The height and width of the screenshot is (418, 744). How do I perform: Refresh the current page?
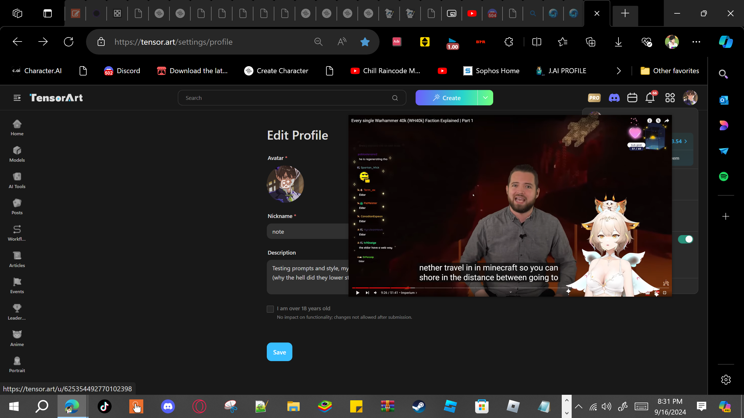[69, 42]
